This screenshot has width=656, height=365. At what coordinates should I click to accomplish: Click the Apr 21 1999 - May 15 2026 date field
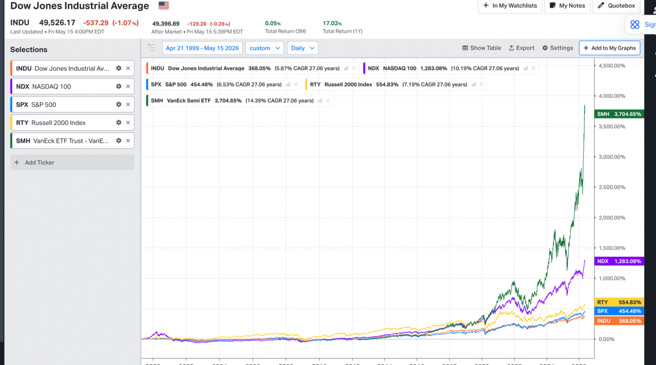202,48
